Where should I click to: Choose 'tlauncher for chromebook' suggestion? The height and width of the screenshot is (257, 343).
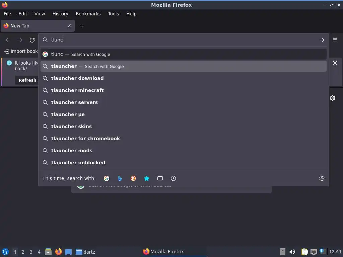coord(183,138)
